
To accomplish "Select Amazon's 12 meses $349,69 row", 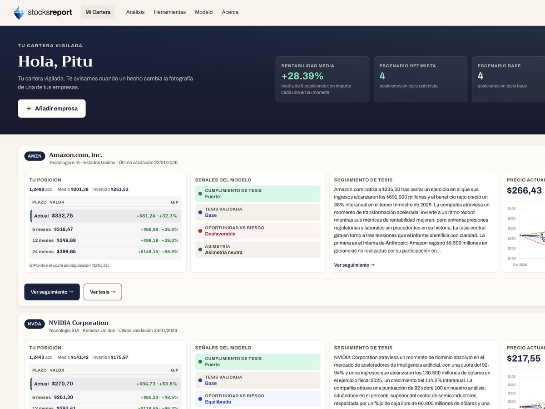I will 105,240.
